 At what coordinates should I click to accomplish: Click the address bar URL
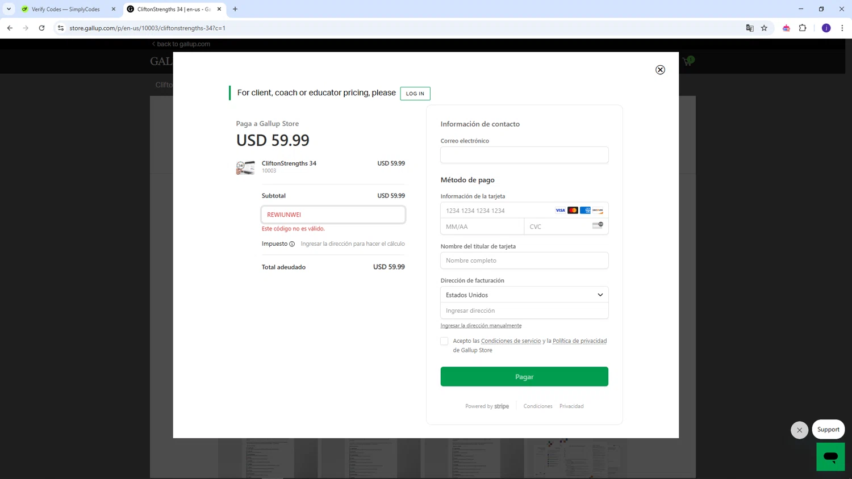(148, 28)
